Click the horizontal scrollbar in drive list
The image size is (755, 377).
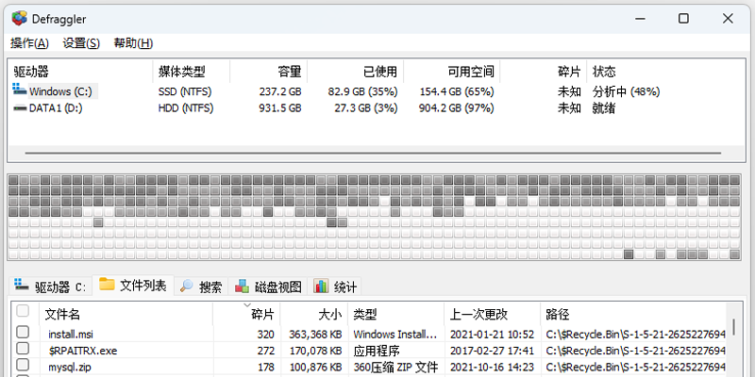(373, 154)
